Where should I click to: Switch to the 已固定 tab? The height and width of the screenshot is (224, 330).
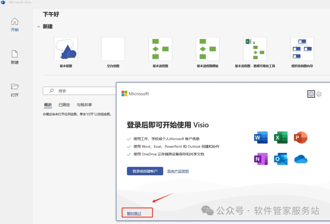(64, 105)
